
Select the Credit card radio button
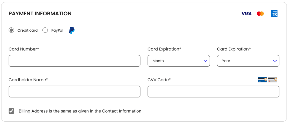[x=11, y=30]
